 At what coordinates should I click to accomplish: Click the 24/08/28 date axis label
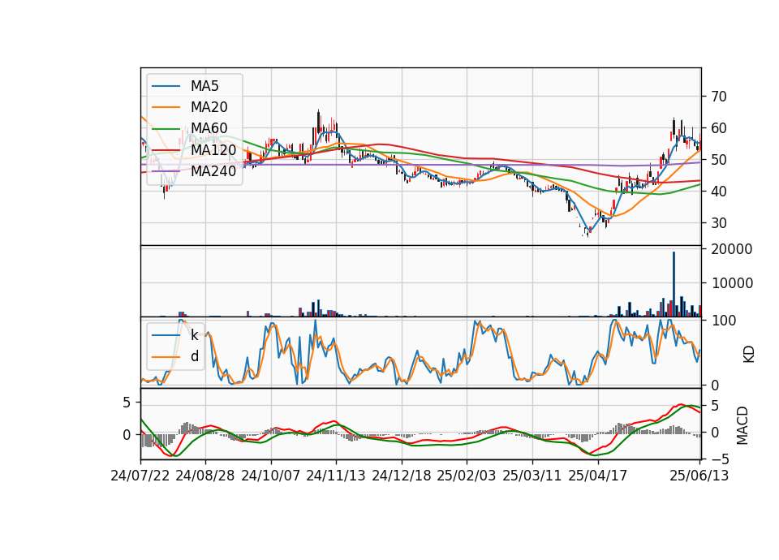tap(205, 476)
